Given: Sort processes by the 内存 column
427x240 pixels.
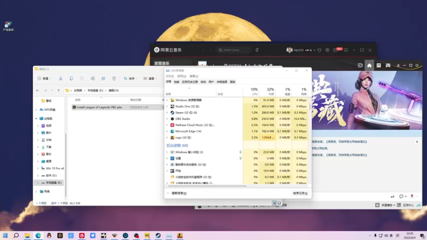Looking at the screenshot, I should point(267,91).
